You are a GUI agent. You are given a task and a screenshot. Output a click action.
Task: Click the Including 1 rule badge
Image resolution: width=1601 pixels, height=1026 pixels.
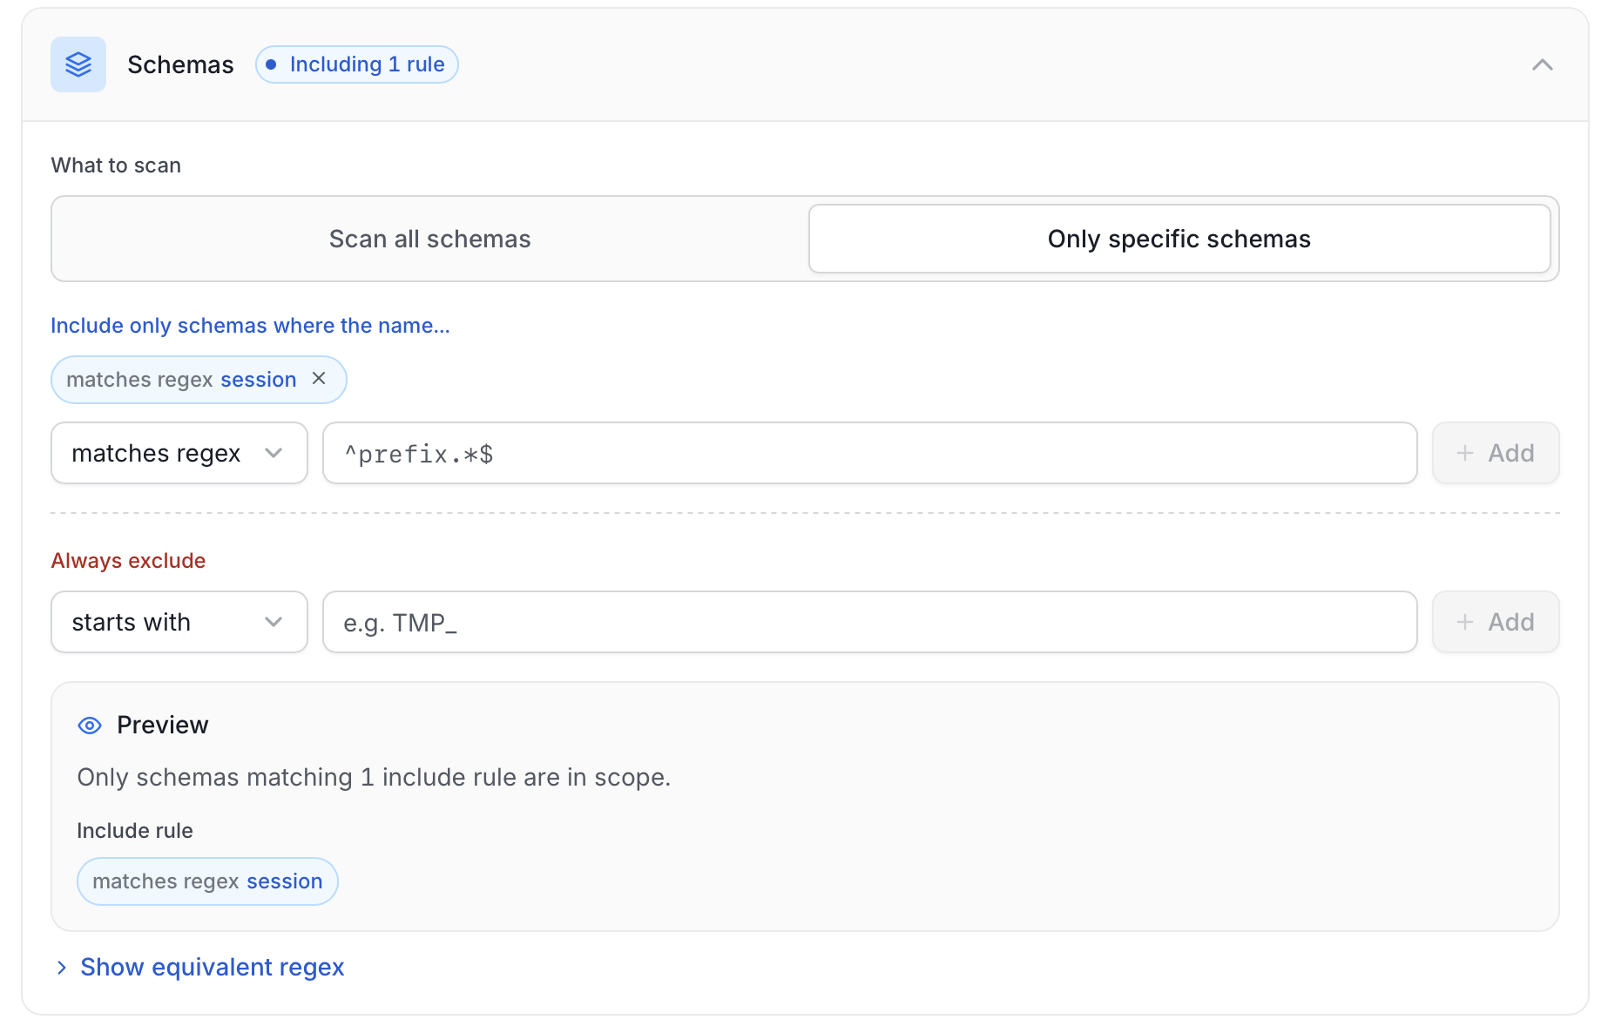pyautogui.click(x=357, y=64)
